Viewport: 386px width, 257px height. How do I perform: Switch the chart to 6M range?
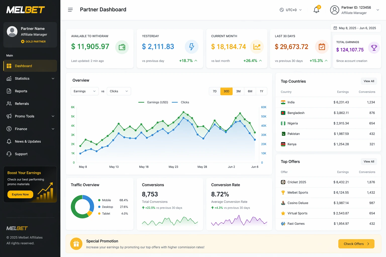pyautogui.click(x=250, y=91)
